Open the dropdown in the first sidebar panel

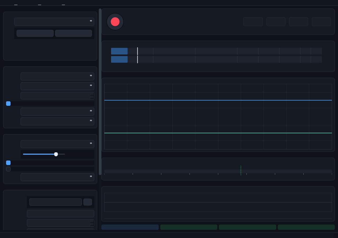[54, 22]
